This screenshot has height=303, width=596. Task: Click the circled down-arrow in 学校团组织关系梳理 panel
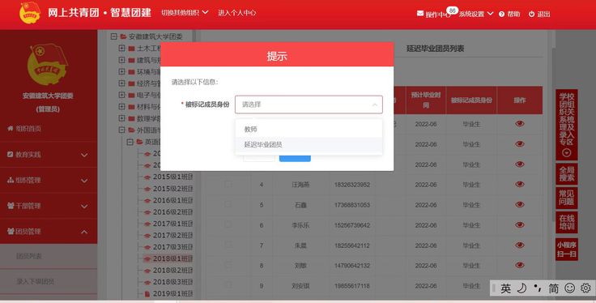tap(566, 152)
